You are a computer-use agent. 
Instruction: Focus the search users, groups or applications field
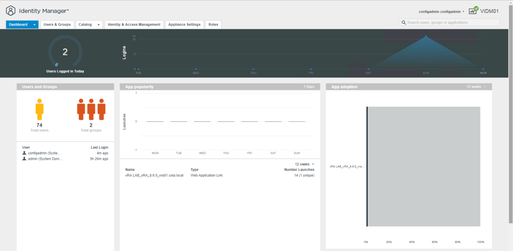click(x=452, y=22)
